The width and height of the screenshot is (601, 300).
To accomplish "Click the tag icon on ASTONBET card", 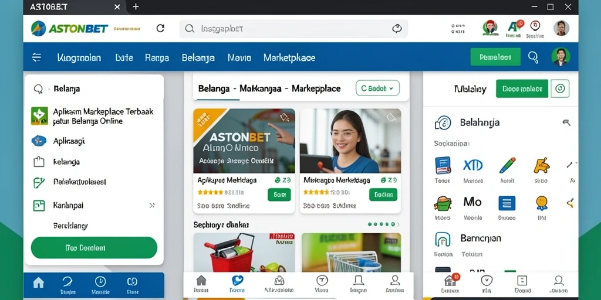I will tap(285, 117).
